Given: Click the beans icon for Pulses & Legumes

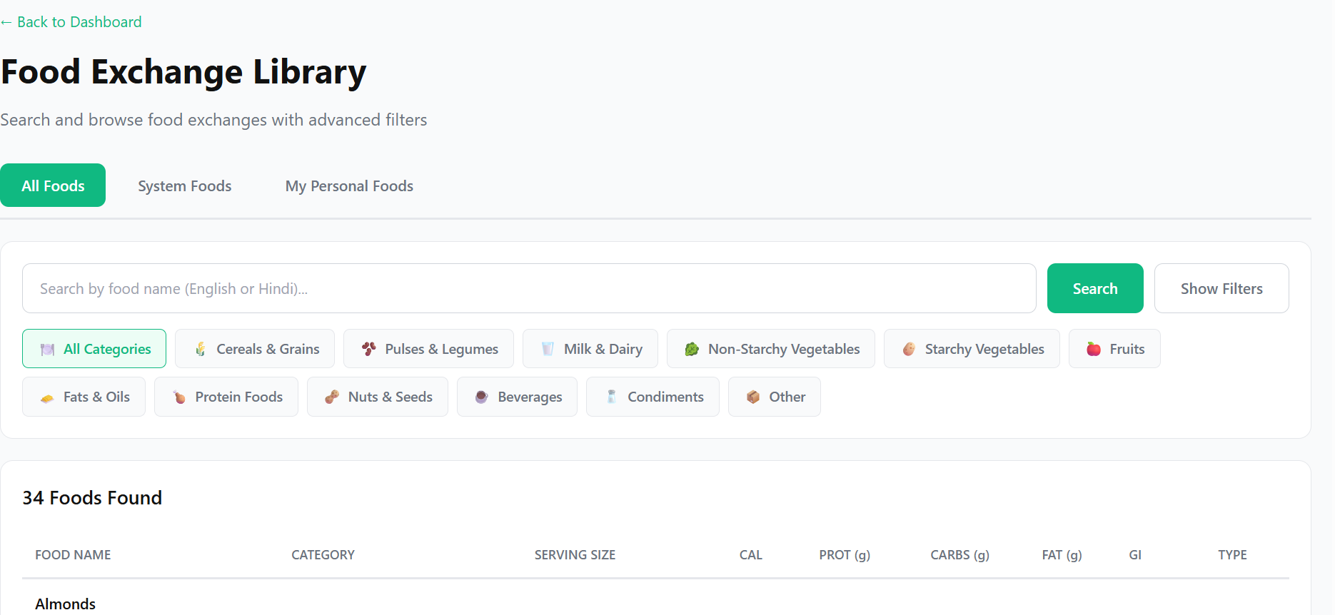Looking at the screenshot, I should pyautogui.click(x=369, y=349).
